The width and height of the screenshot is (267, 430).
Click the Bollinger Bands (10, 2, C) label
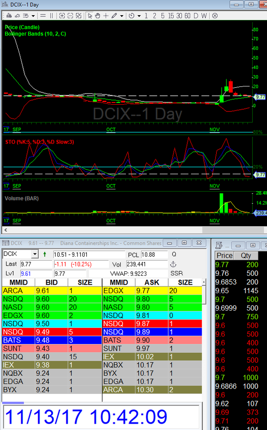(x=35, y=34)
